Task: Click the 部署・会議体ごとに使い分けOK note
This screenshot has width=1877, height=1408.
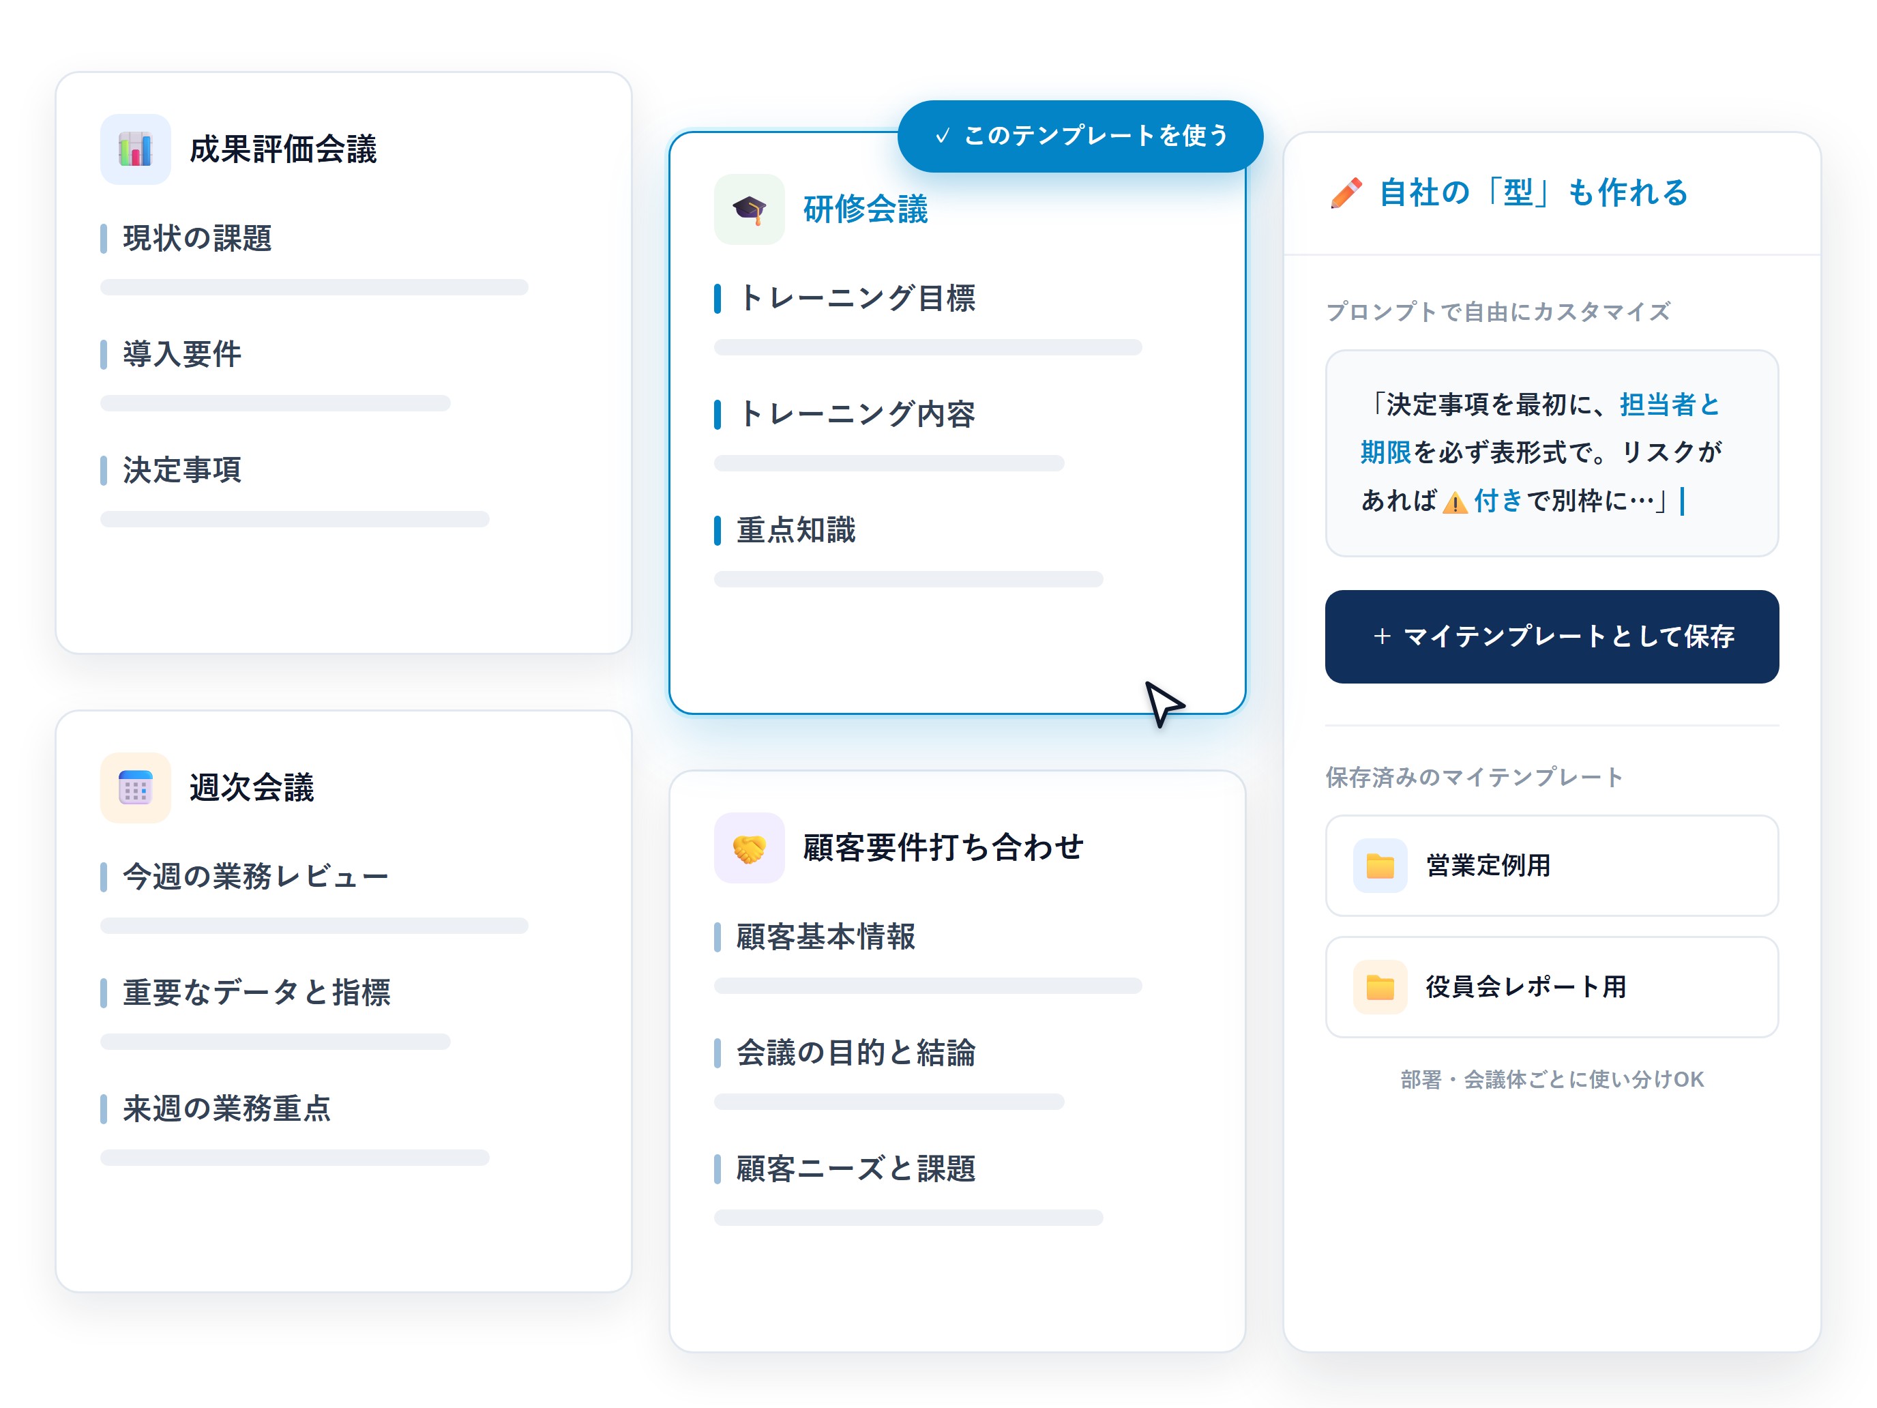Action: pos(1551,1080)
